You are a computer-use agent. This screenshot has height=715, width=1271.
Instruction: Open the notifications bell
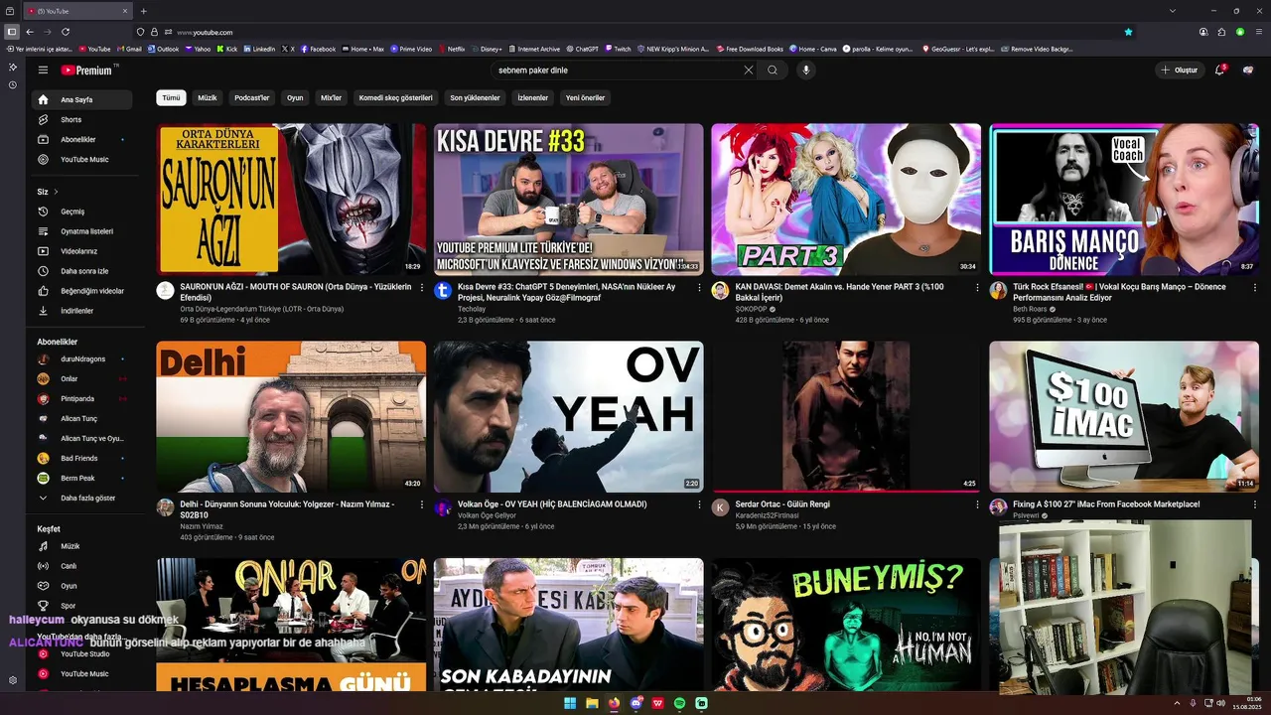[1220, 70]
